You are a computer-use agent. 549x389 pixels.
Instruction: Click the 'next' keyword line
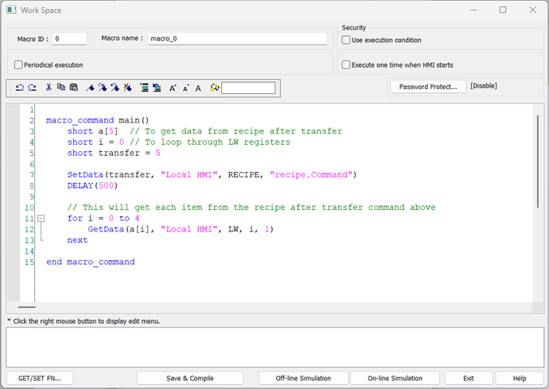coord(77,240)
